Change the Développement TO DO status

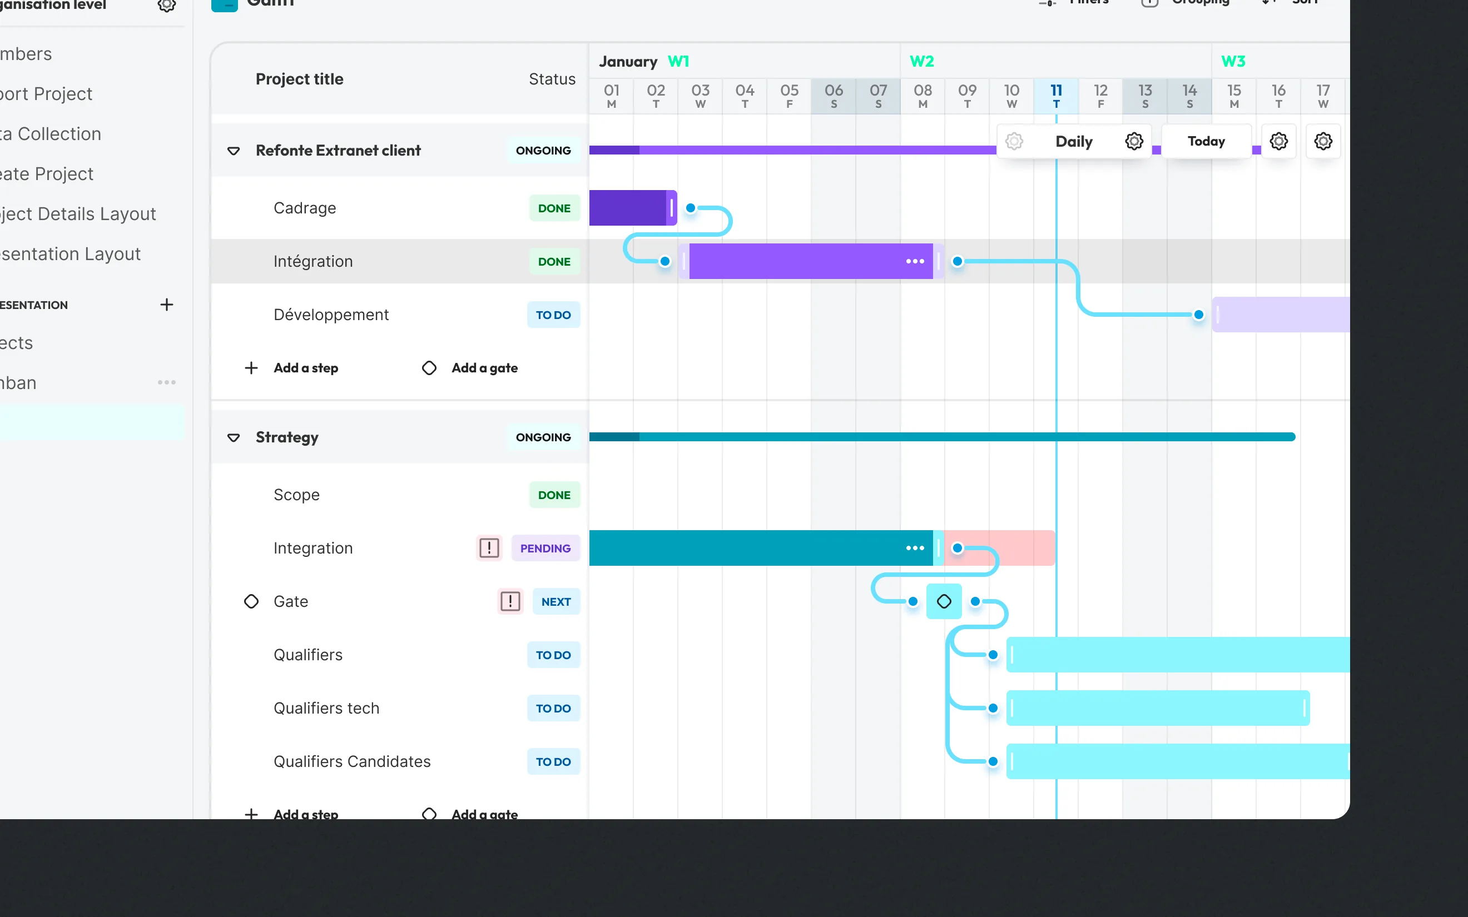tap(553, 315)
